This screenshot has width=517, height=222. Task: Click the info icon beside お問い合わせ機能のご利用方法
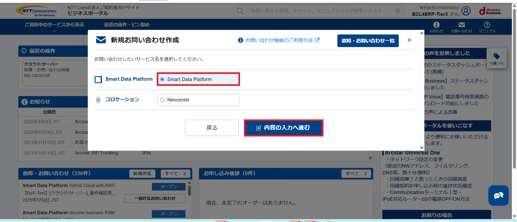(x=240, y=40)
